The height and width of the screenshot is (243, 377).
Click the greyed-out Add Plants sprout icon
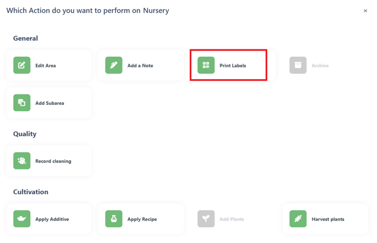[x=206, y=219]
